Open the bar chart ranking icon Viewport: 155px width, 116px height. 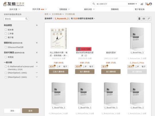tap(142, 4)
